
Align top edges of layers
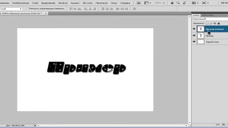(71, 9)
